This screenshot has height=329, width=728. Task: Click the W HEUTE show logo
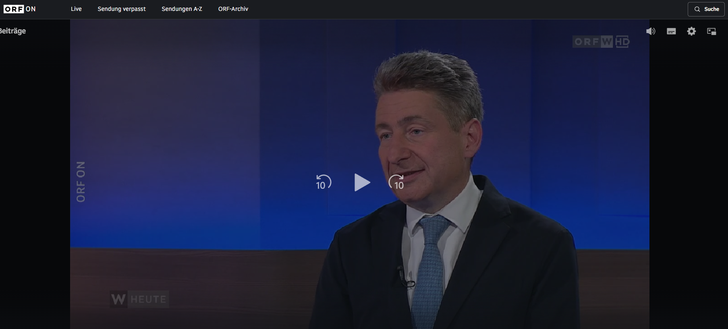139,299
